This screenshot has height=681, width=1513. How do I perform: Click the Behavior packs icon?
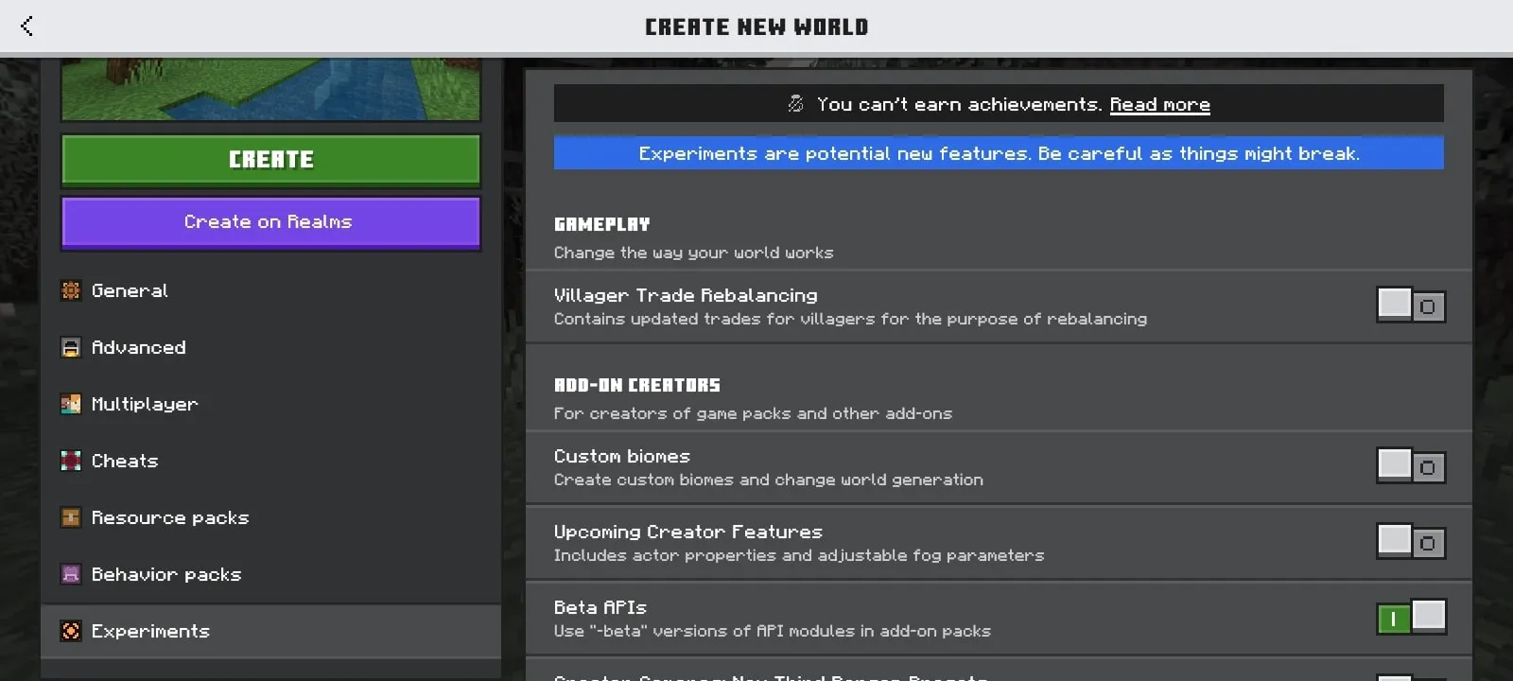pos(71,574)
